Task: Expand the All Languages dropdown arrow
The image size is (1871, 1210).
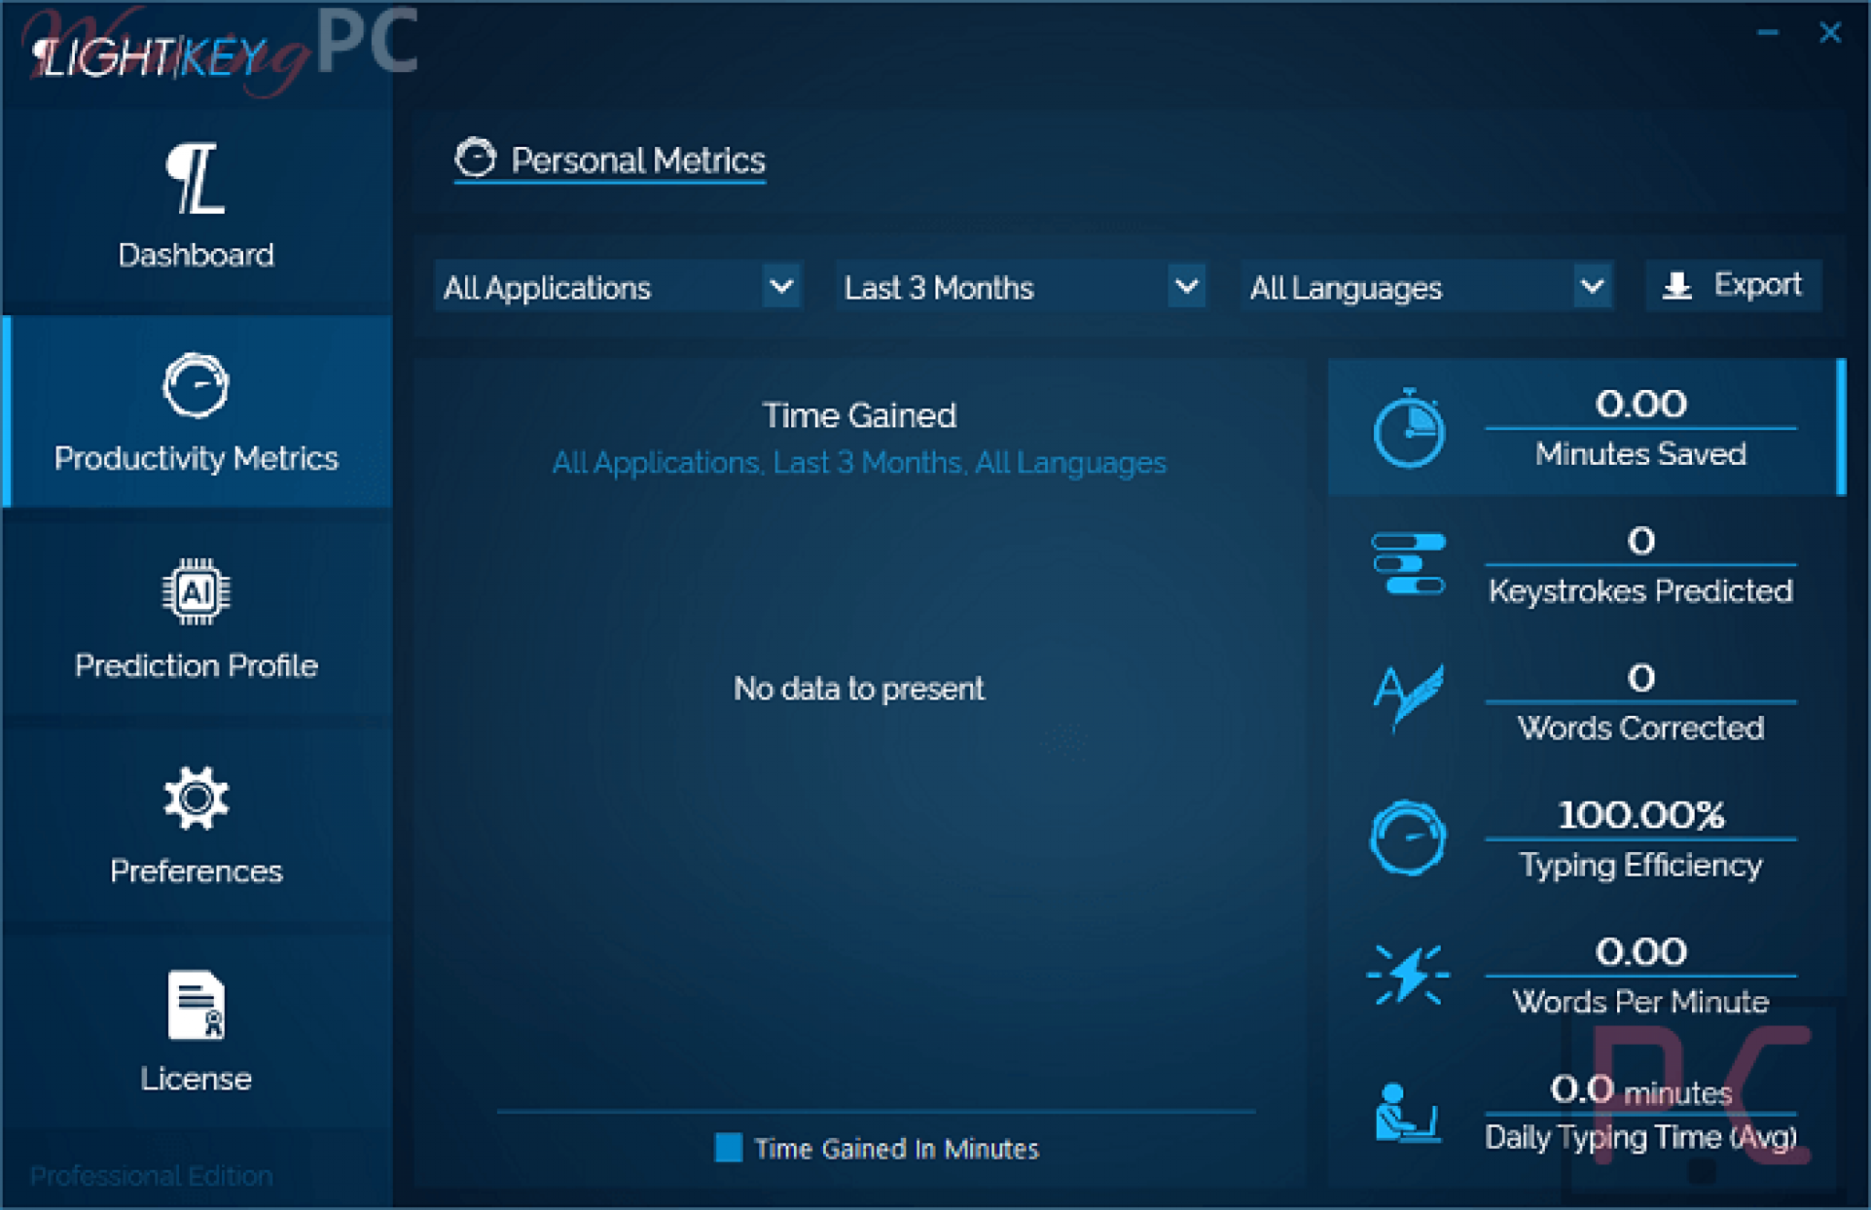Action: (x=1591, y=287)
